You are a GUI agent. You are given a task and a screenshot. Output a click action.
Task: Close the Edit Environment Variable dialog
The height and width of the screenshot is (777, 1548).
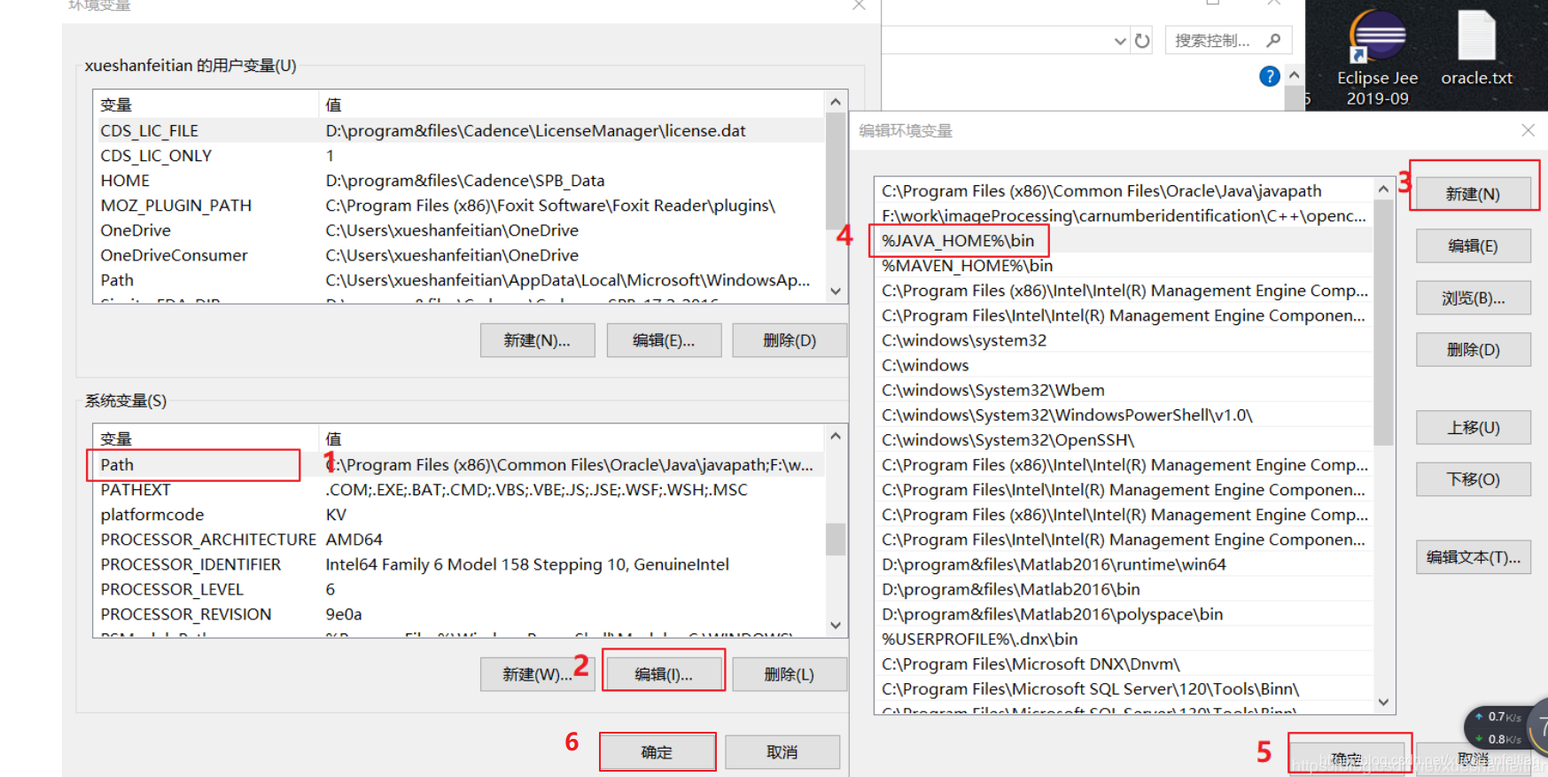tap(1528, 130)
